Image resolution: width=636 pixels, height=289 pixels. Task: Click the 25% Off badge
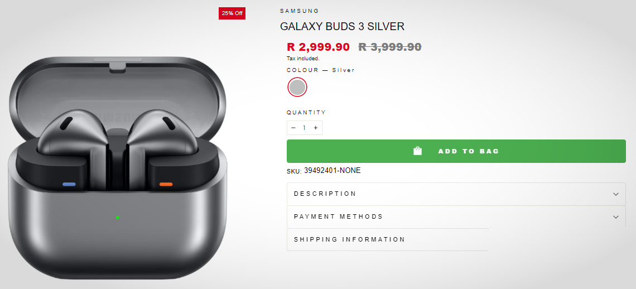[232, 13]
